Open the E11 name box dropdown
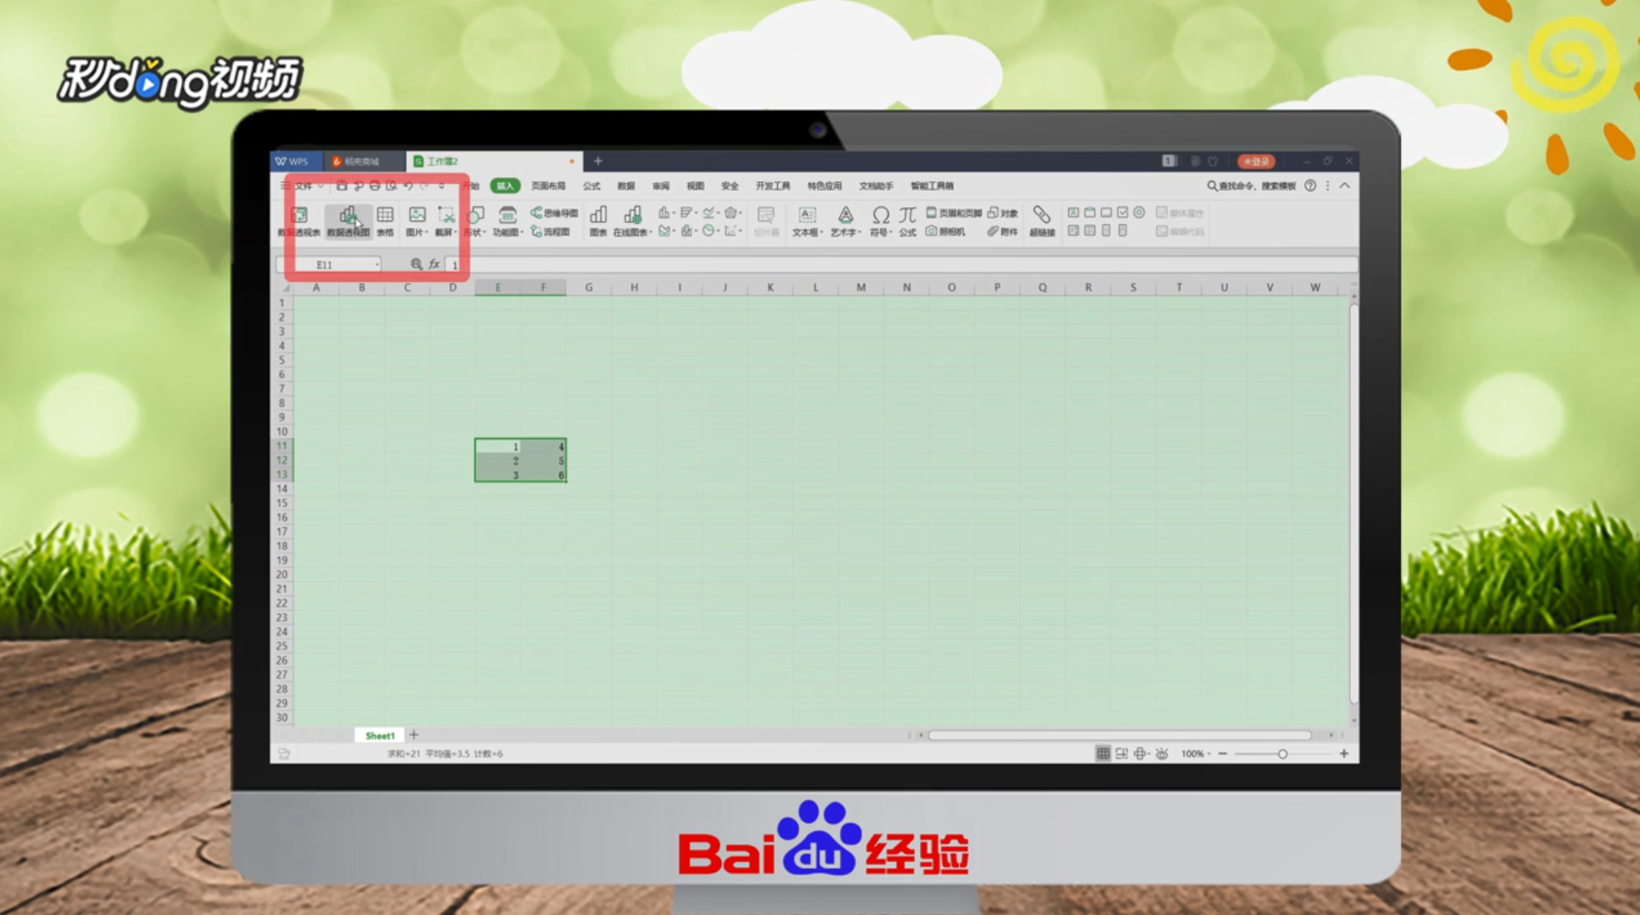The width and height of the screenshot is (1640, 915). coord(377,265)
